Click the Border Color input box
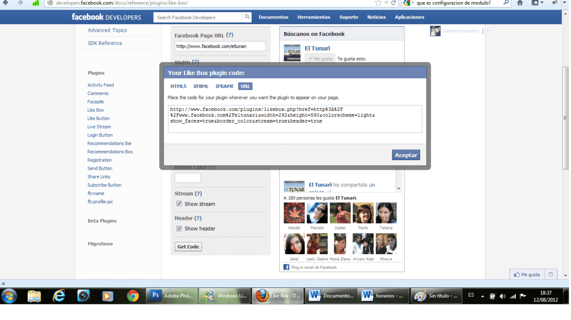Screen dimensions: 571x320 click(x=187, y=178)
